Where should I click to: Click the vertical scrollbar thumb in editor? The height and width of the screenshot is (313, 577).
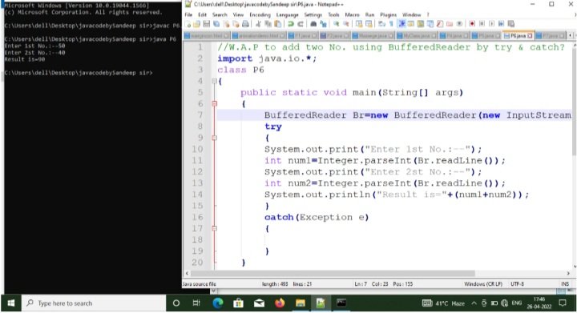tap(575, 101)
